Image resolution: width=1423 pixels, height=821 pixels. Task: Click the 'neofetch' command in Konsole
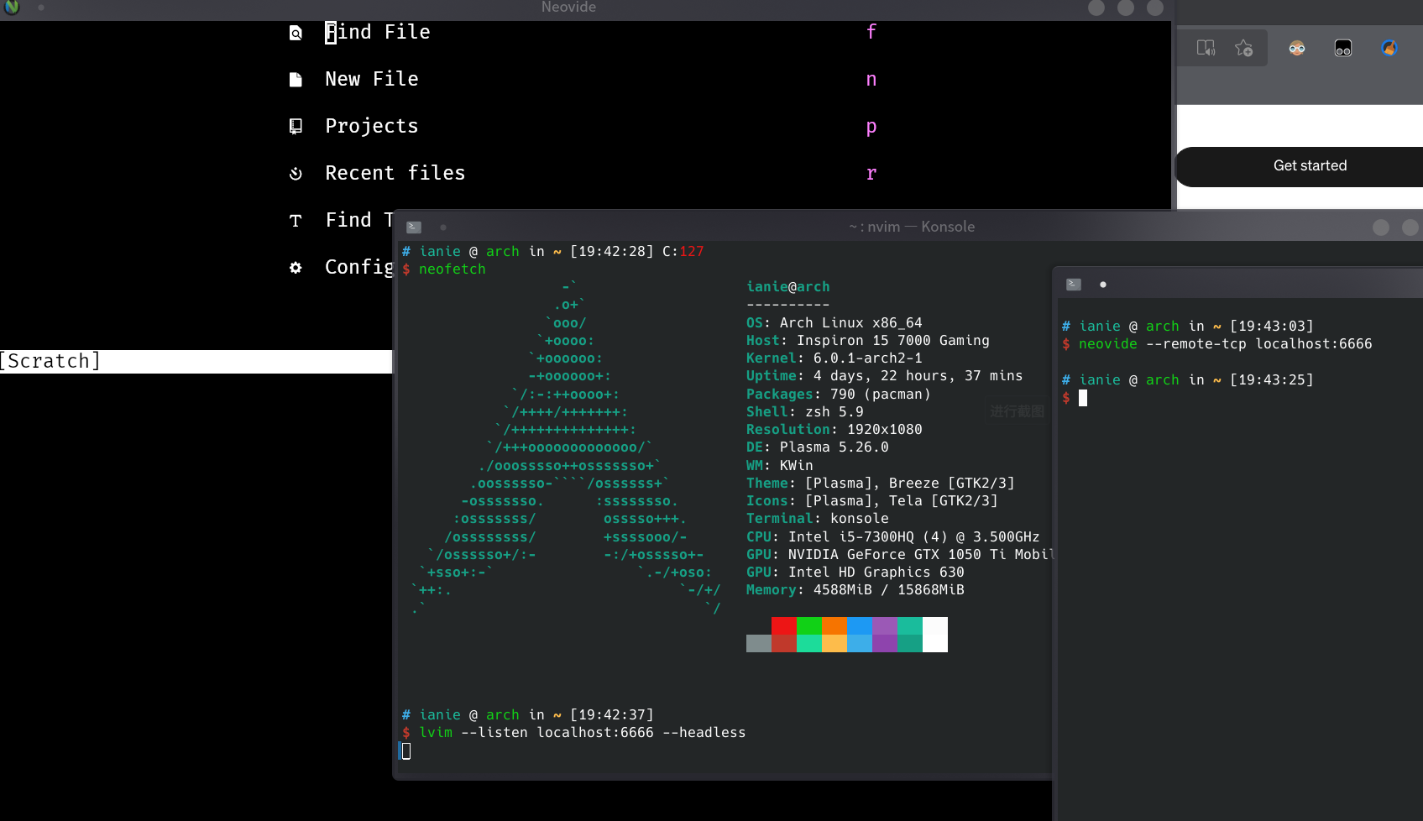453,269
